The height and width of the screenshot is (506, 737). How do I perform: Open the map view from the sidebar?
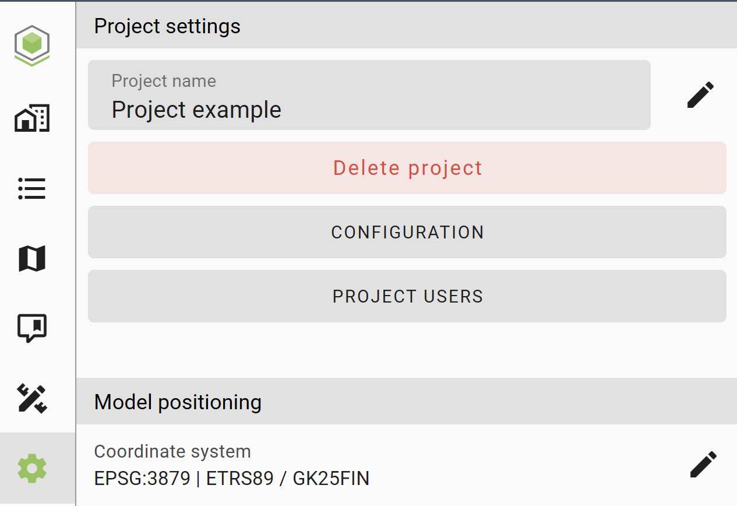pyautogui.click(x=32, y=258)
